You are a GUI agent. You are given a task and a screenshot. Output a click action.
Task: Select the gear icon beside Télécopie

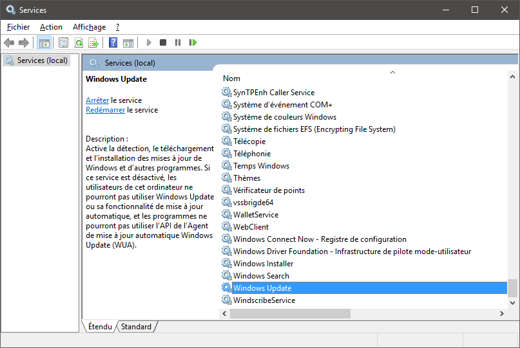click(x=227, y=141)
